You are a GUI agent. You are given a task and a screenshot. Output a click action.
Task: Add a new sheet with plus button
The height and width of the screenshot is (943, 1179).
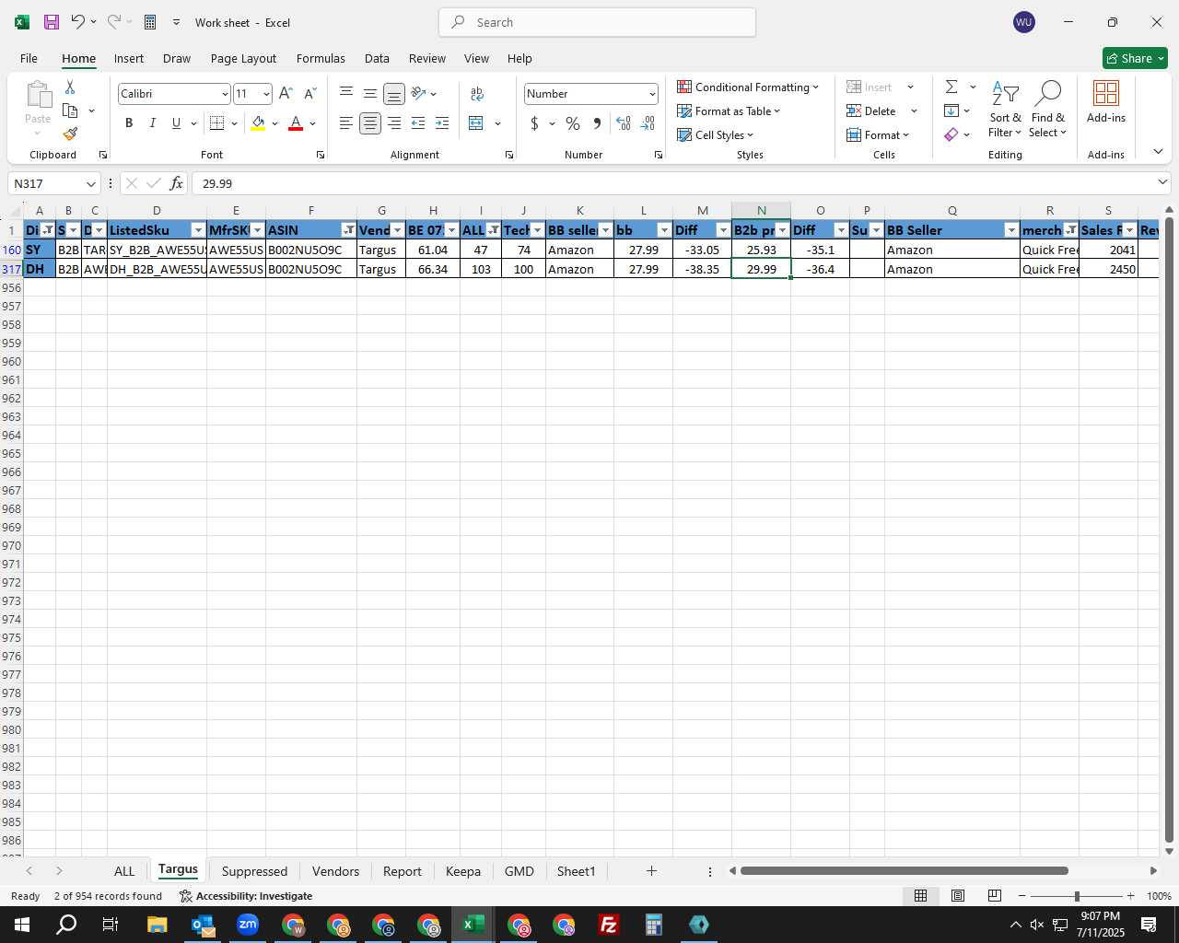651,871
